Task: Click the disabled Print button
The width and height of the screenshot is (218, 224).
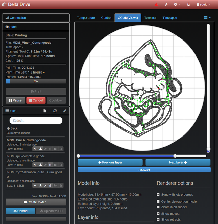Action: tap(36, 92)
